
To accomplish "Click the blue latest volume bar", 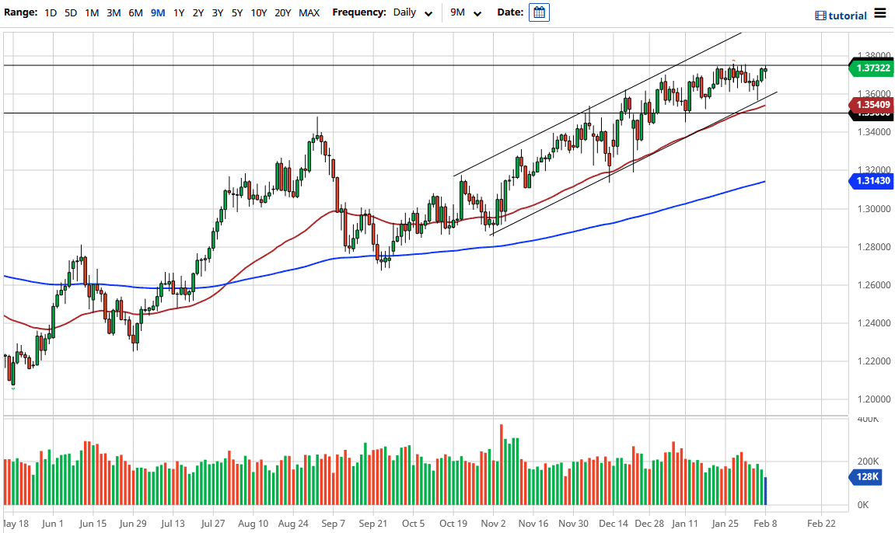I will point(765,491).
